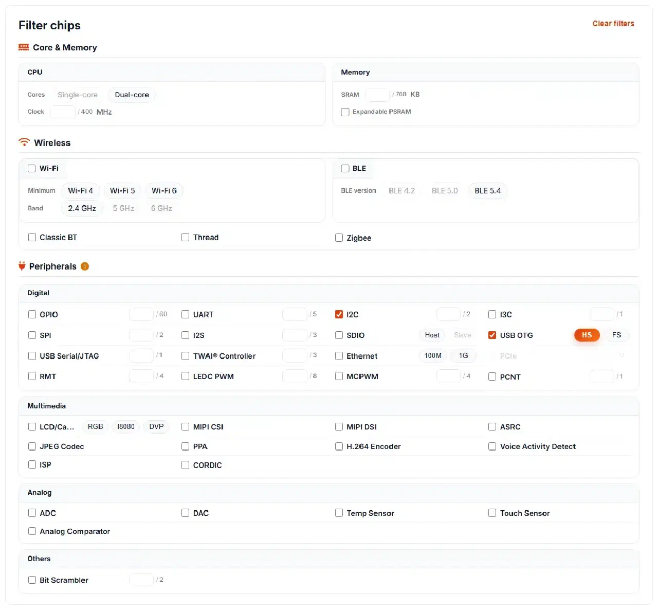The width and height of the screenshot is (658, 610).
Task: Select the I8080 LCD interface
Action: coord(126,427)
